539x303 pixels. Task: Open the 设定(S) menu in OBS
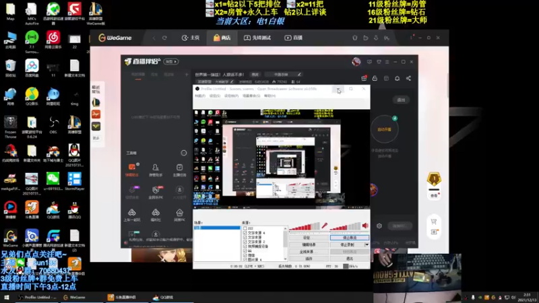215,96
